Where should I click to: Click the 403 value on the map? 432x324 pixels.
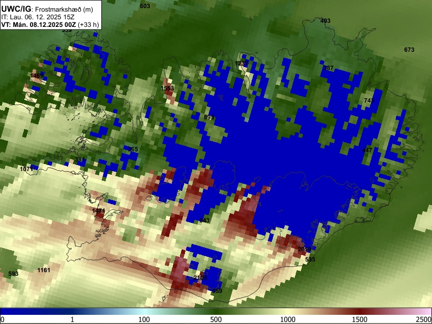[325, 21]
